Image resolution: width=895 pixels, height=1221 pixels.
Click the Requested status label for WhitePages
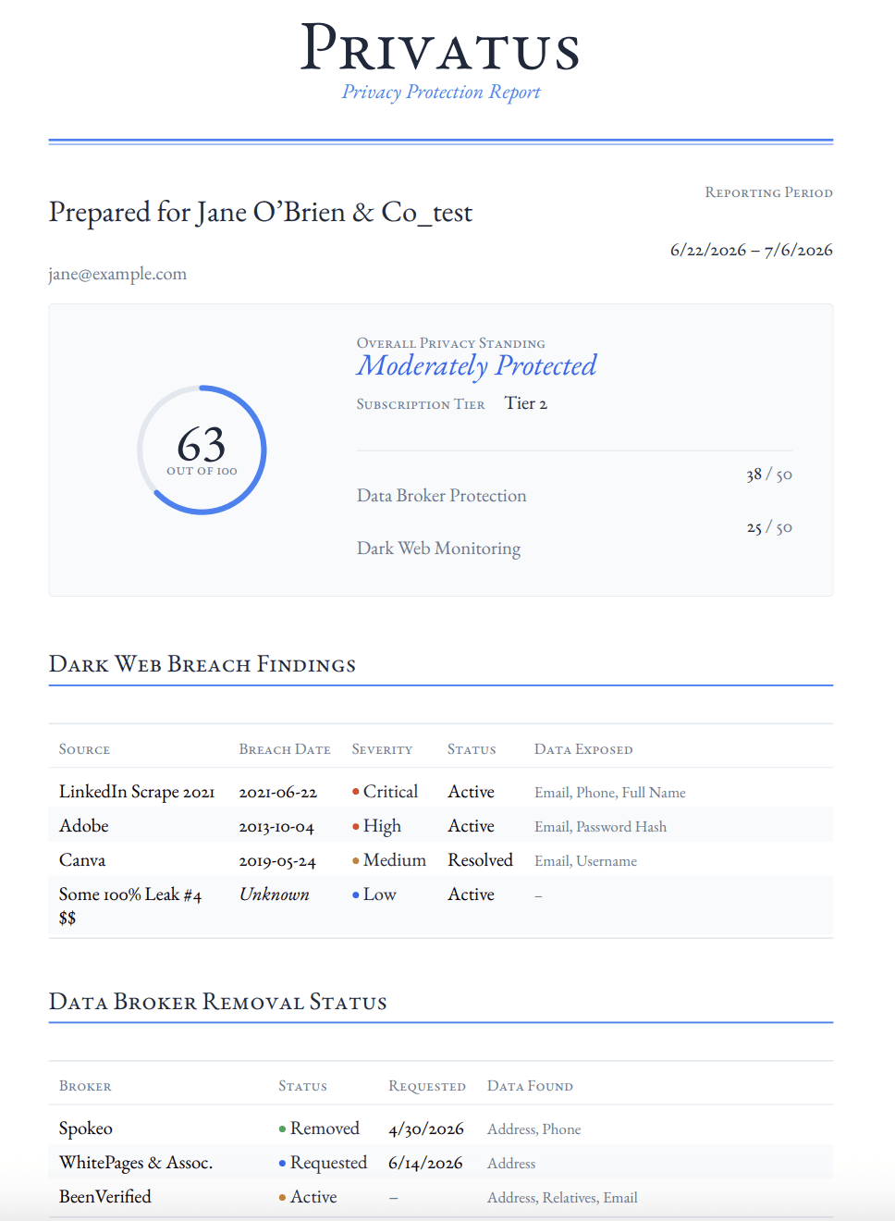(x=329, y=1163)
